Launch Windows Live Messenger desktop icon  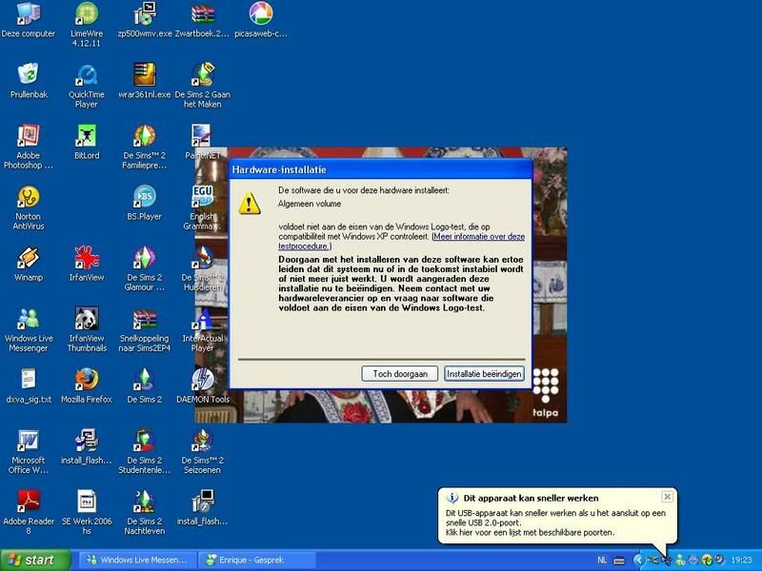(29, 330)
